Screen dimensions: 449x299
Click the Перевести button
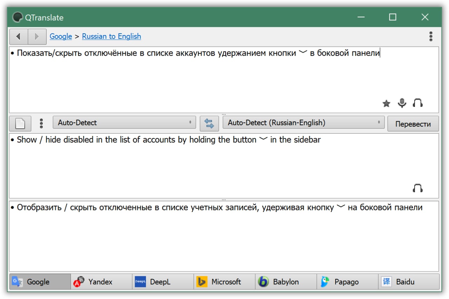[x=413, y=124]
